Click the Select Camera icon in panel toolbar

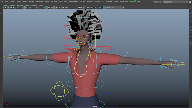click(x=6, y=8)
